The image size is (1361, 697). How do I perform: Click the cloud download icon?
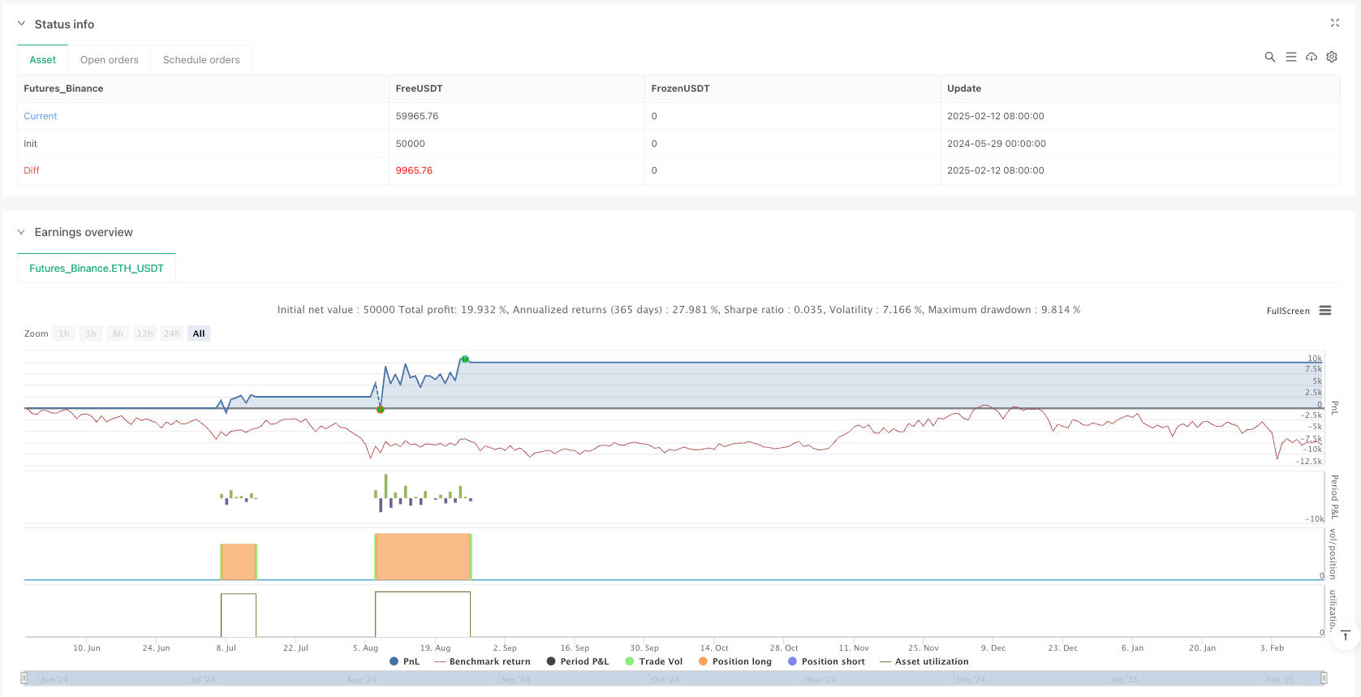(1311, 57)
